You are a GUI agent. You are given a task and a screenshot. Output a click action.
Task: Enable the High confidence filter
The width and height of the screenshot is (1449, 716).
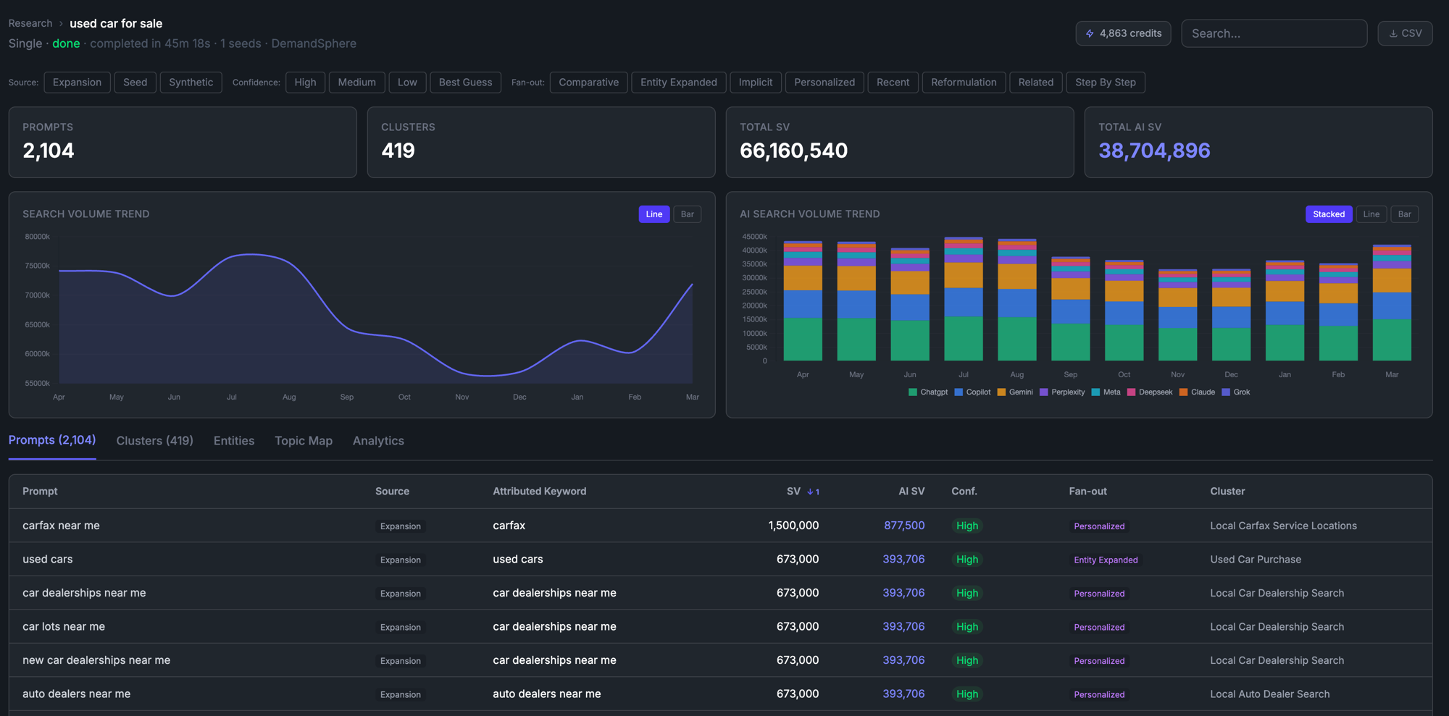click(x=305, y=82)
